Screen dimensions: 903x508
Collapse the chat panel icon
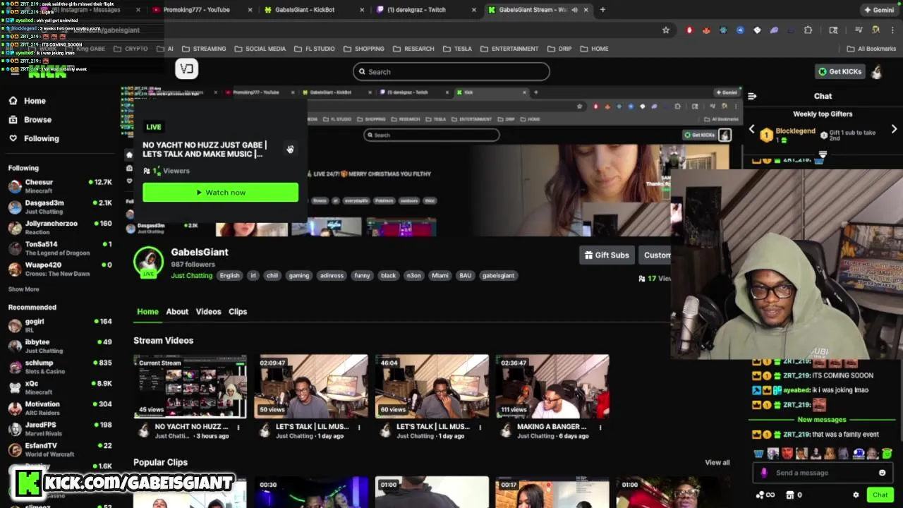pyautogui.click(x=752, y=96)
